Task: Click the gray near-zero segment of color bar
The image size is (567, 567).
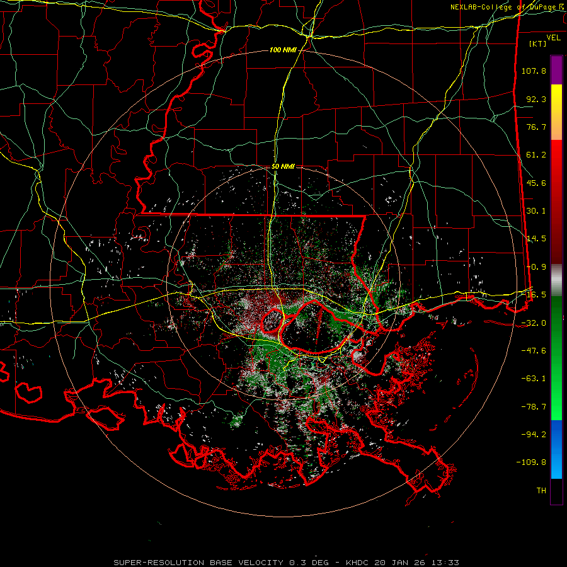Action: click(556, 280)
